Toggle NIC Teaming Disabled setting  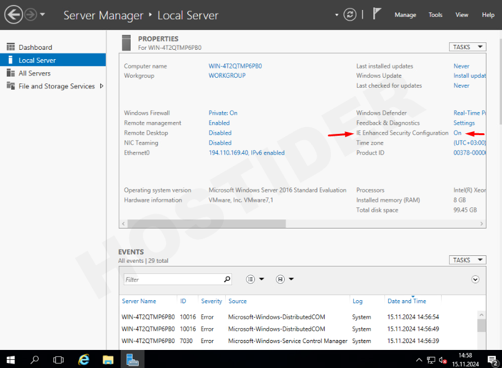pos(220,143)
